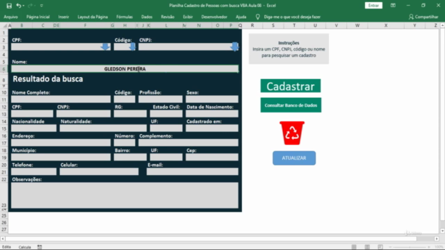Screen dimensions: 445x250
Task: Click the horizontal scrollbar left arrow
Action: click(3, 239)
